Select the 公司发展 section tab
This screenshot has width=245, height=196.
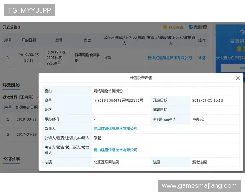pyautogui.click(x=11, y=159)
